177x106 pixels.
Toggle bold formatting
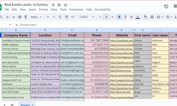point(119,17)
